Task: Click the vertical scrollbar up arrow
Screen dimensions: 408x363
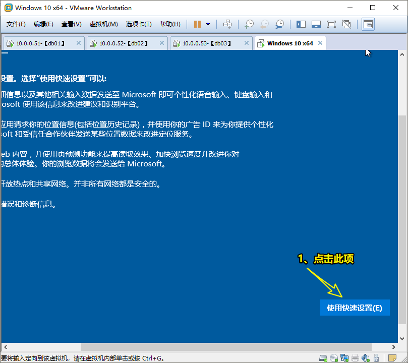Action: click(x=402, y=54)
